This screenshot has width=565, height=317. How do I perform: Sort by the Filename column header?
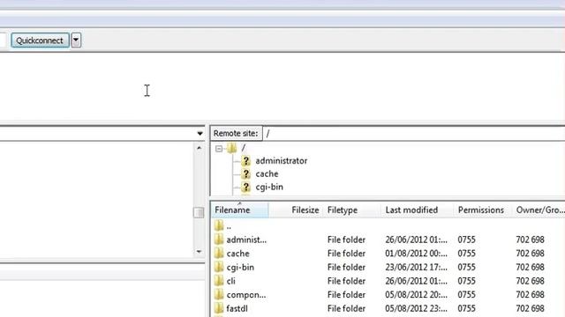pyautogui.click(x=239, y=210)
